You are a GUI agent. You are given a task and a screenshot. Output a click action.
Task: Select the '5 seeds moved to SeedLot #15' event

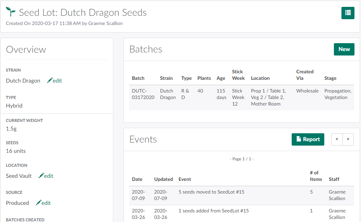pyautogui.click(x=211, y=192)
